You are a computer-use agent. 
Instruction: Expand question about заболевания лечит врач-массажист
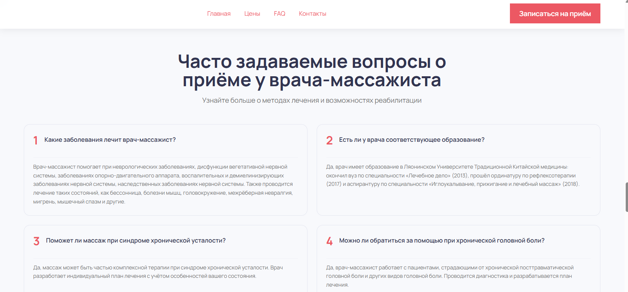tap(110, 140)
